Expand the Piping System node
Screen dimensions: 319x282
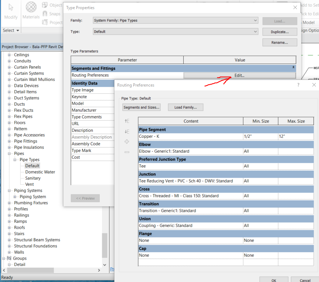15,197
